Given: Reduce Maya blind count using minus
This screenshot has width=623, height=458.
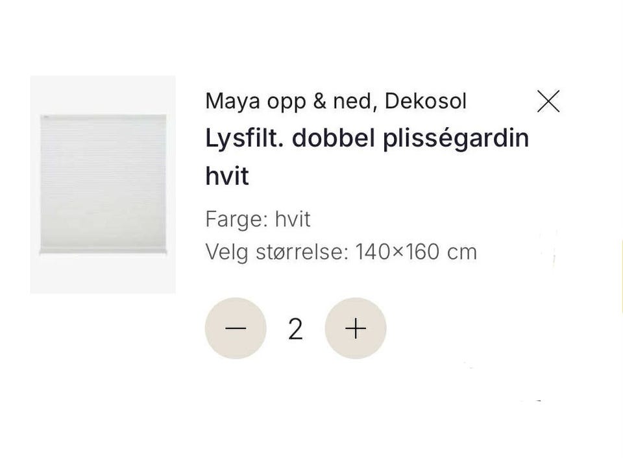Looking at the screenshot, I should click(236, 328).
